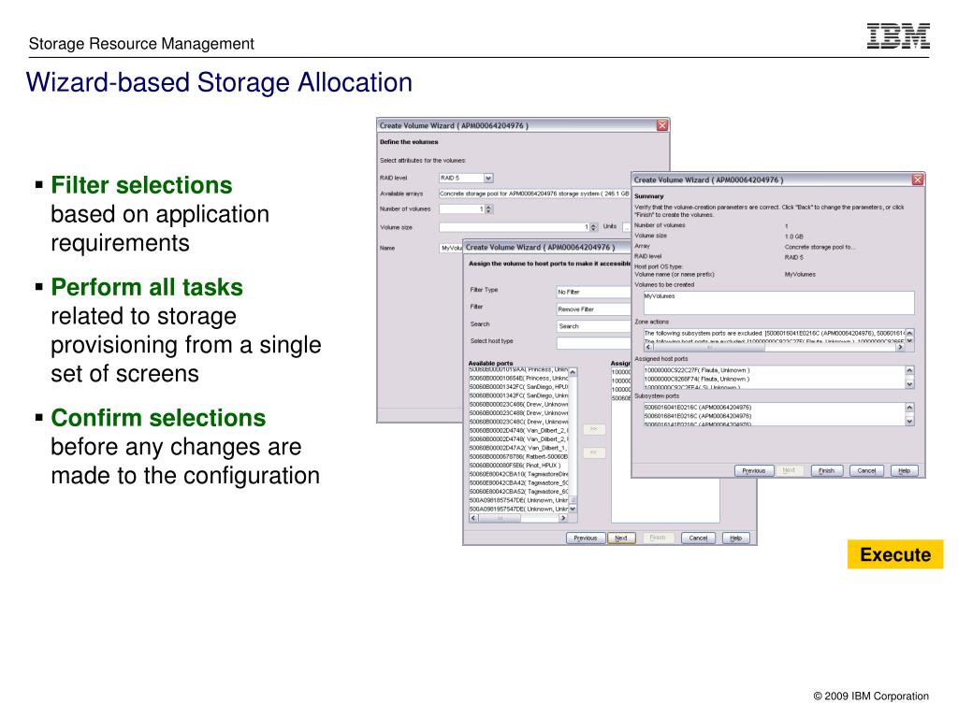
Task: Select port 50060E80042CBA42 Tagmastore
Action: pyautogui.click(x=518, y=482)
